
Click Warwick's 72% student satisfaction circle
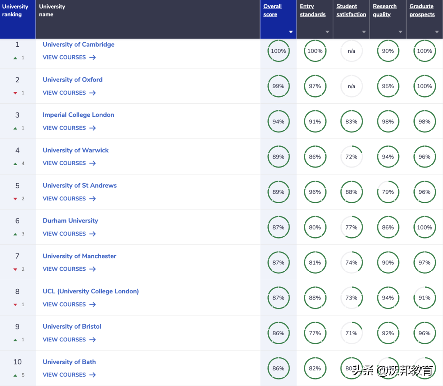click(351, 157)
